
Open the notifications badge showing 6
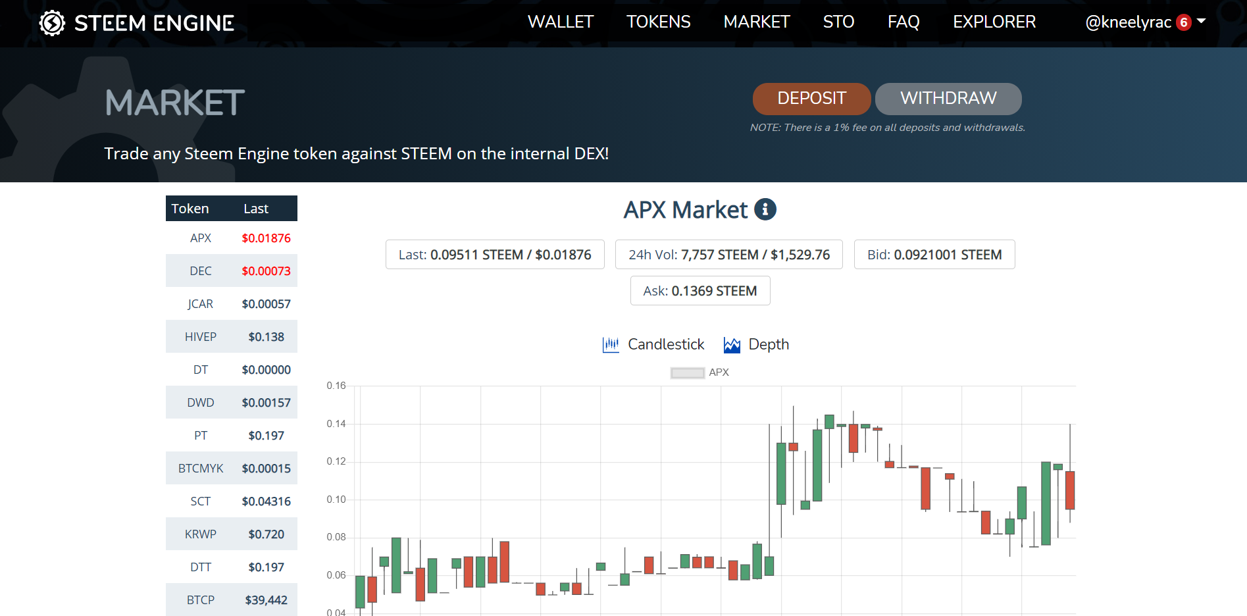[1184, 22]
